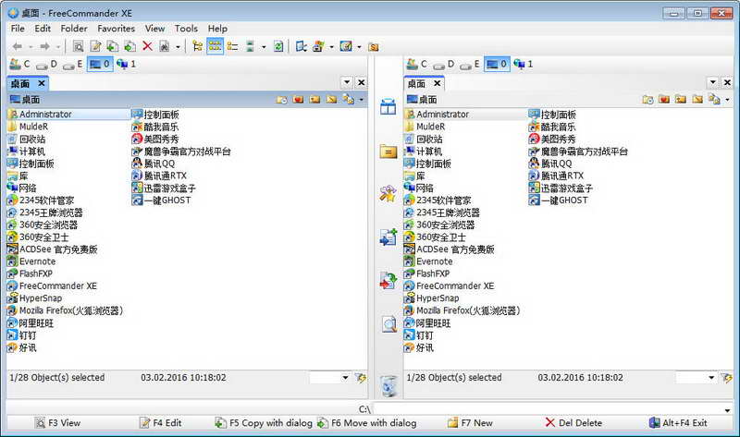Screen dimensions: 740x437
Task: Switch to the details view mode button
Action: [233, 46]
